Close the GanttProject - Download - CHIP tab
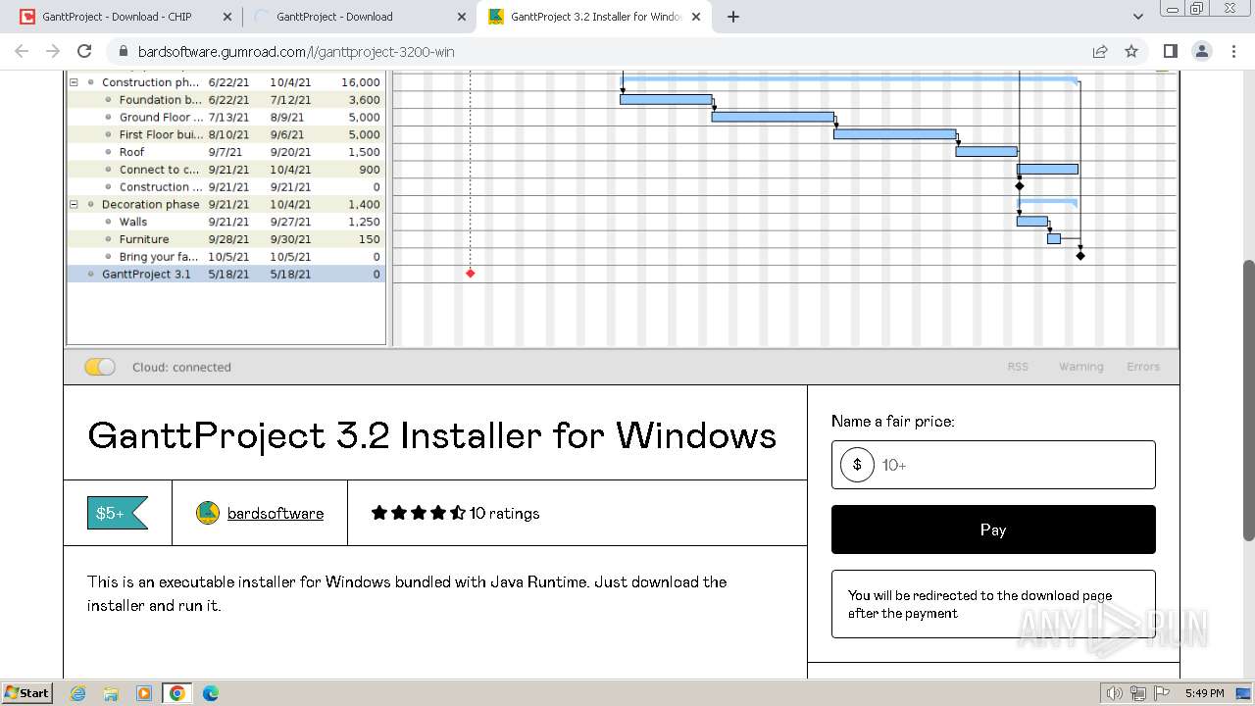Screen dimensions: 1255x706 [227, 17]
